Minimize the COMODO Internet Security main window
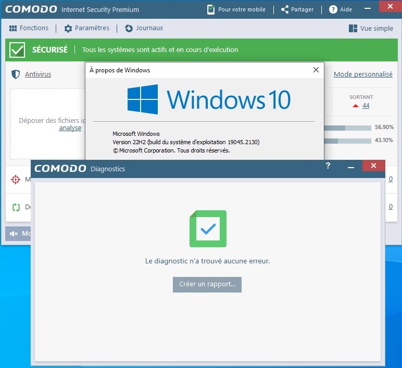Image resolution: width=402 pixels, height=368 pixels. 368,8
